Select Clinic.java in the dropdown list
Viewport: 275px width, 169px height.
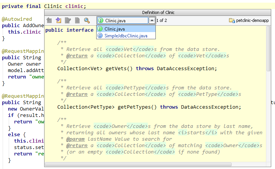115,29
